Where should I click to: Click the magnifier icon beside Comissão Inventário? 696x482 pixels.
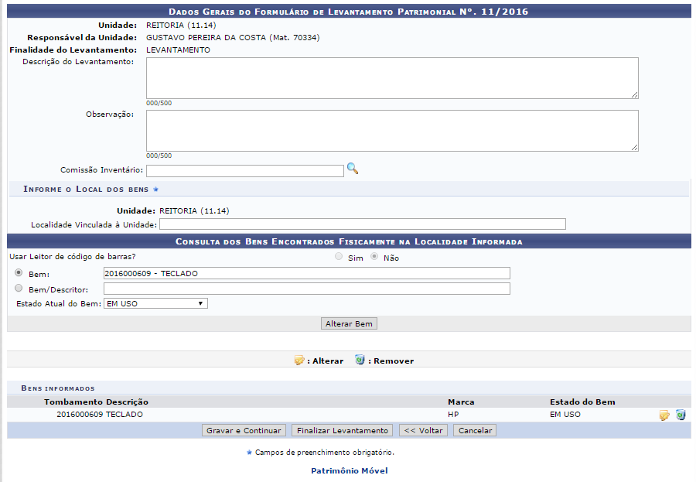(353, 169)
